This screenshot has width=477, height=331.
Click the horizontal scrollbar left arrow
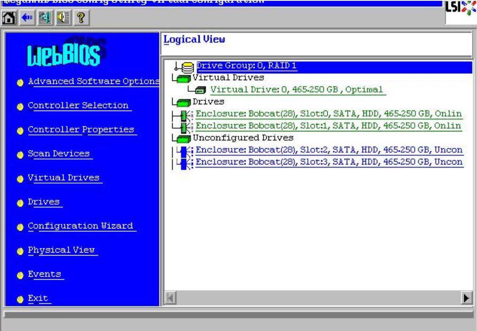pos(170,298)
